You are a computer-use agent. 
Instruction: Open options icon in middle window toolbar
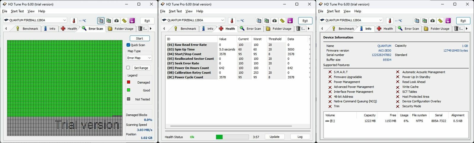coord(282,21)
